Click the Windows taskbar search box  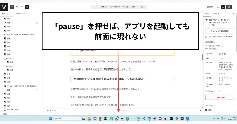coord(68,118)
